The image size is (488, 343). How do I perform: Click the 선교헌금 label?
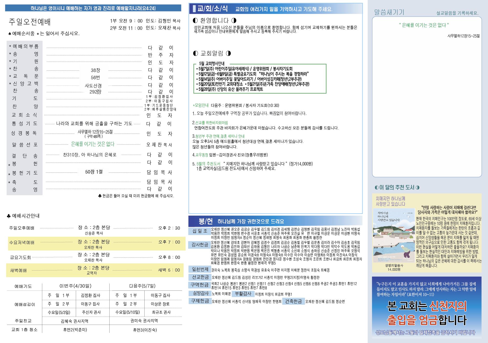pos(200,277)
